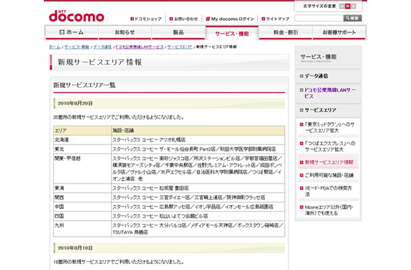Click the エリア column header
Image resolution: width=411 pixels, height=270 pixels.
point(83,130)
